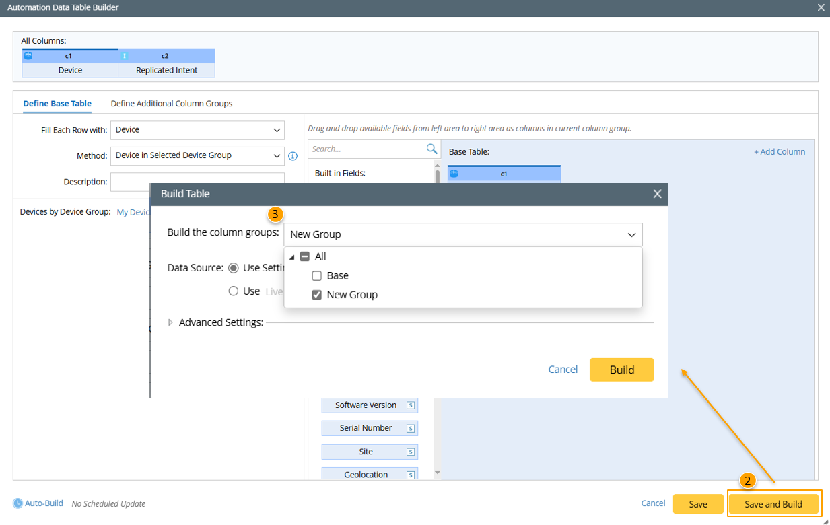
Task: Uncheck the New Group checkbox
Action: point(317,295)
